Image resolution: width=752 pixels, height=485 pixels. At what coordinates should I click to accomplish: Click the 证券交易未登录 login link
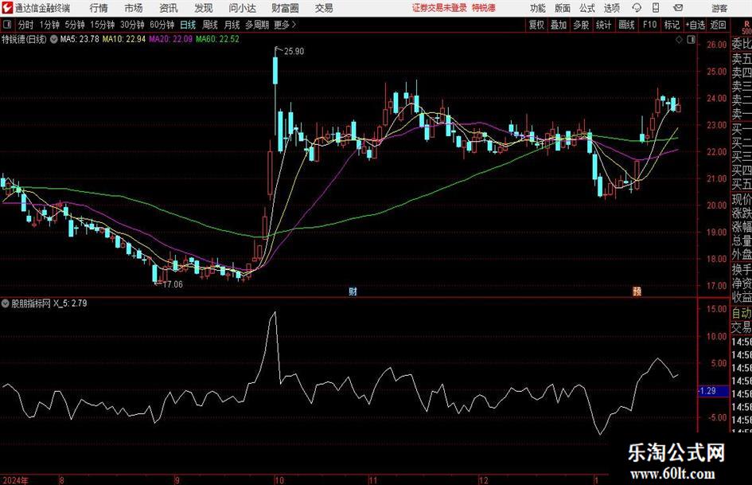(x=439, y=8)
